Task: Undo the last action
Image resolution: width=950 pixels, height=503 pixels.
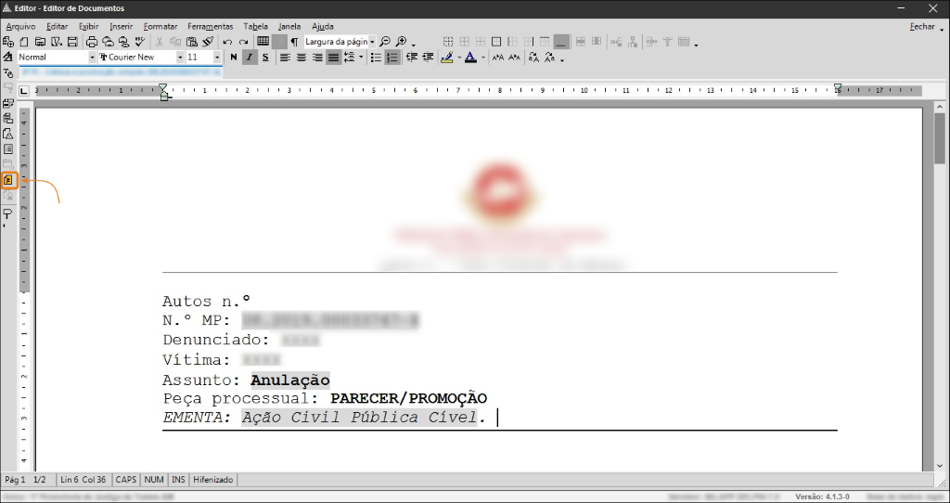Action: click(227, 42)
